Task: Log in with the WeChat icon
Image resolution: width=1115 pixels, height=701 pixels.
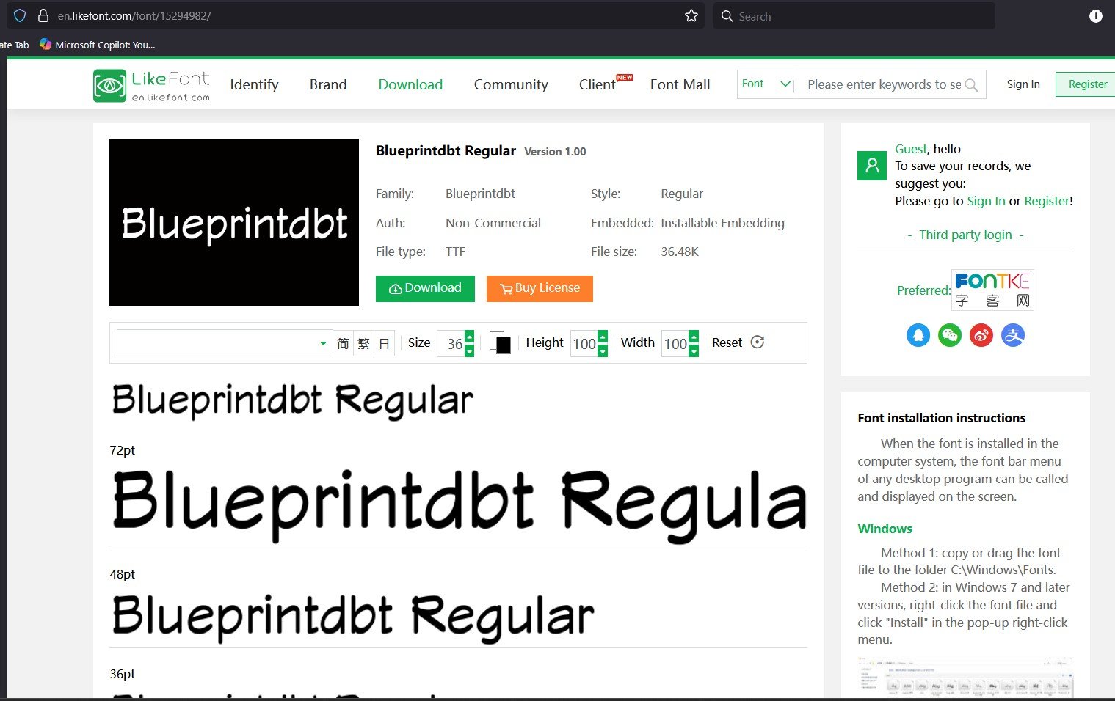Action: tap(949, 335)
